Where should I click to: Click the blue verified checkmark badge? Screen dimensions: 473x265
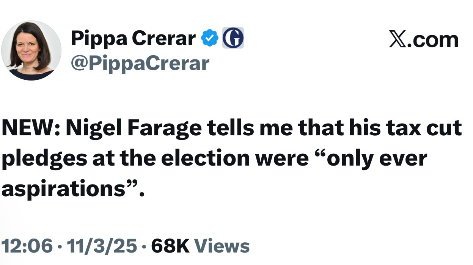tap(210, 39)
